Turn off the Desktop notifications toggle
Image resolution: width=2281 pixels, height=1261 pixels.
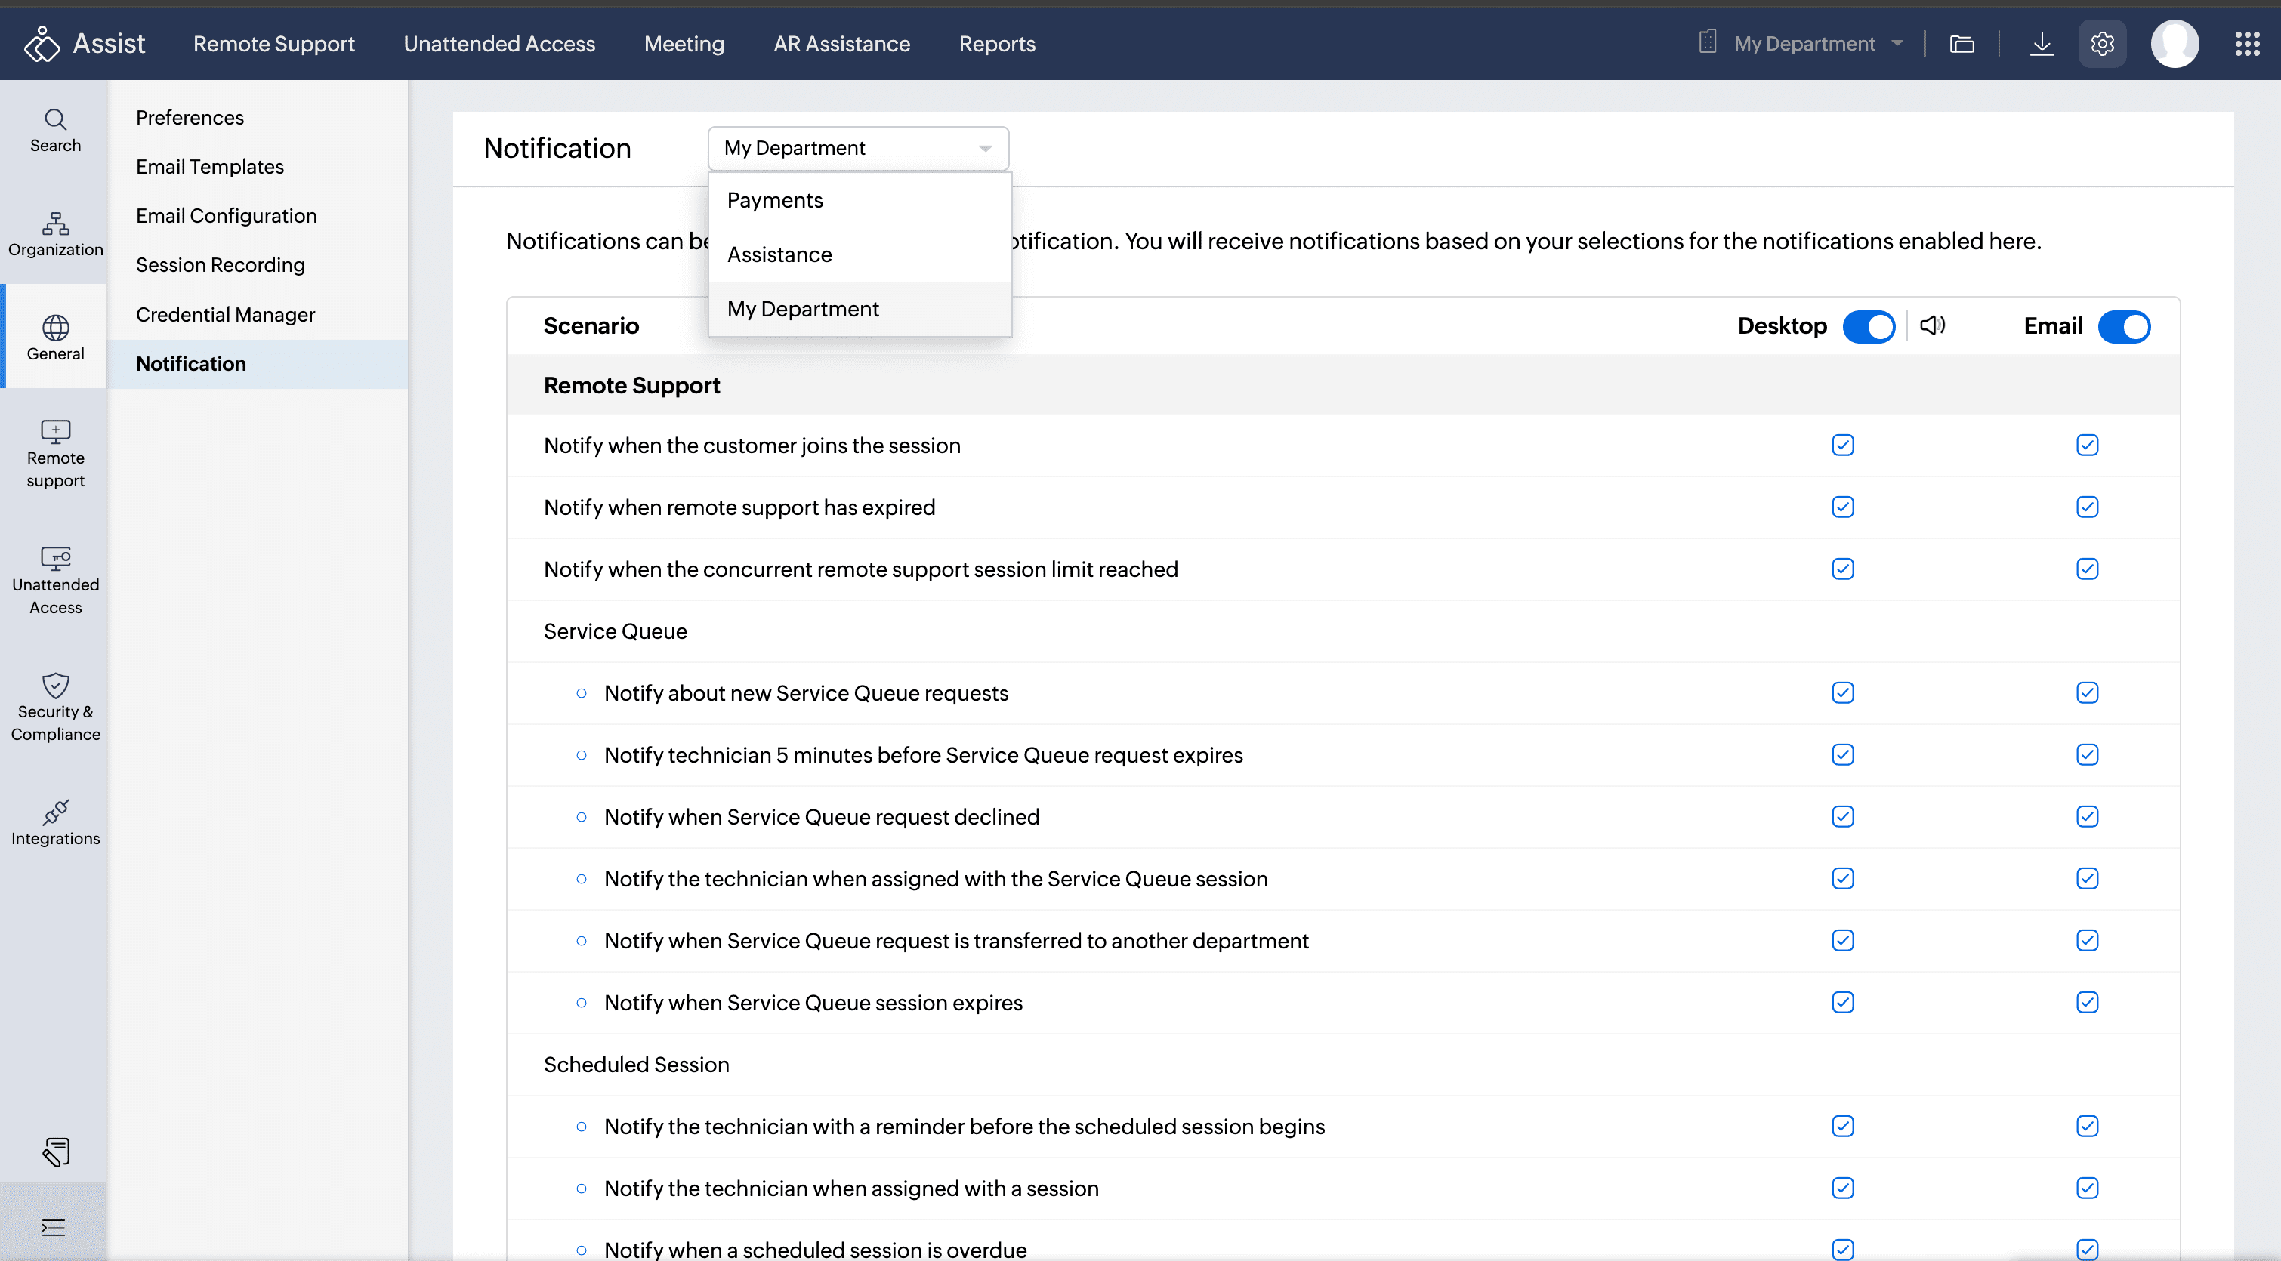(x=1869, y=326)
